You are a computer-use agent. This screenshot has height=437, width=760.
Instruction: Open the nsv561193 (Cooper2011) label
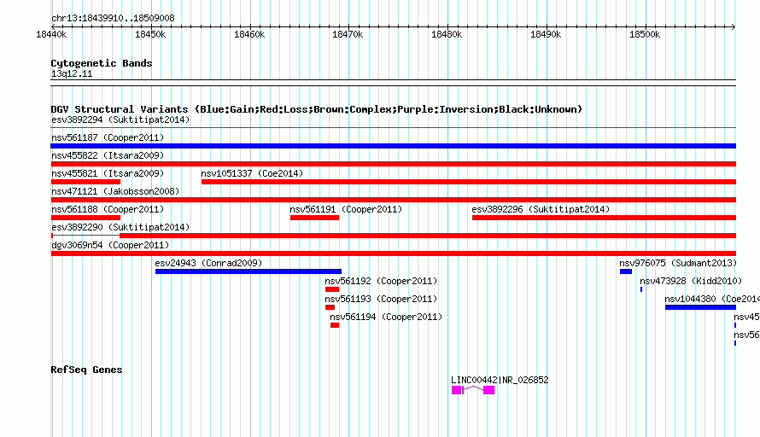(x=381, y=299)
